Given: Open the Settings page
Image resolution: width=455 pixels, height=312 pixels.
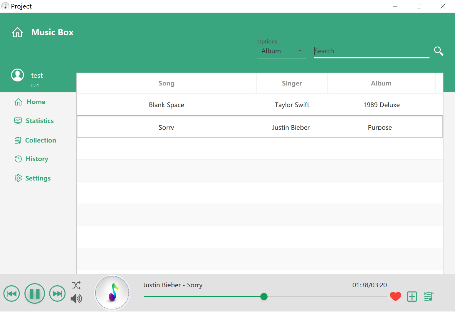Looking at the screenshot, I should coord(38,178).
